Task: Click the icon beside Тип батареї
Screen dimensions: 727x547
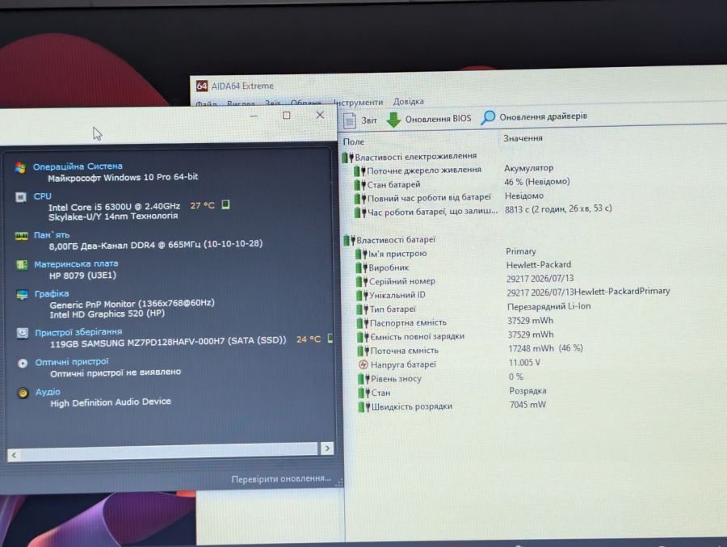Action: click(363, 309)
